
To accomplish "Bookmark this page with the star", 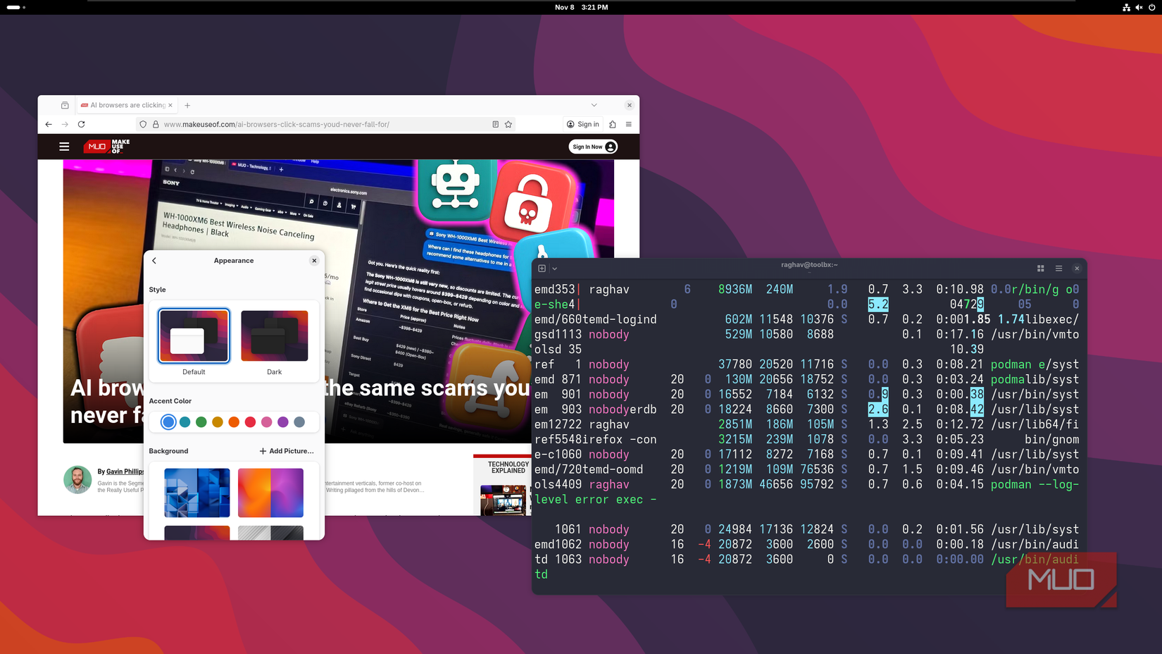I will click(x=508, y=124).
